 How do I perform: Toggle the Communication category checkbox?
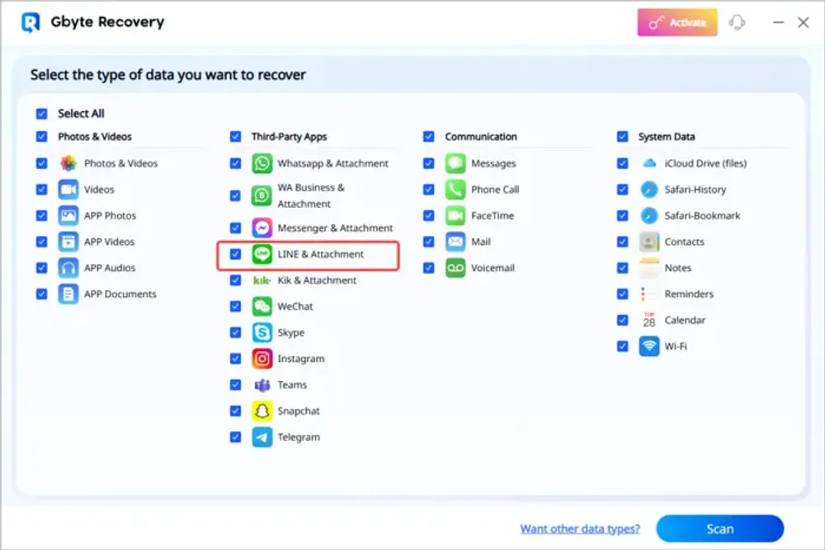[x=429, y=137]
